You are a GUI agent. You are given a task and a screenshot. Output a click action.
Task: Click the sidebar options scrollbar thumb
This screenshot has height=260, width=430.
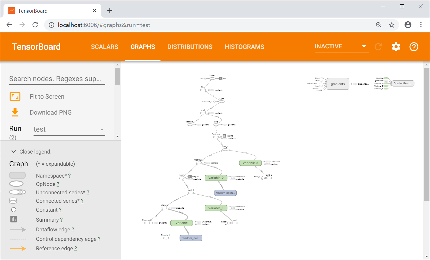tap(117, 76)
